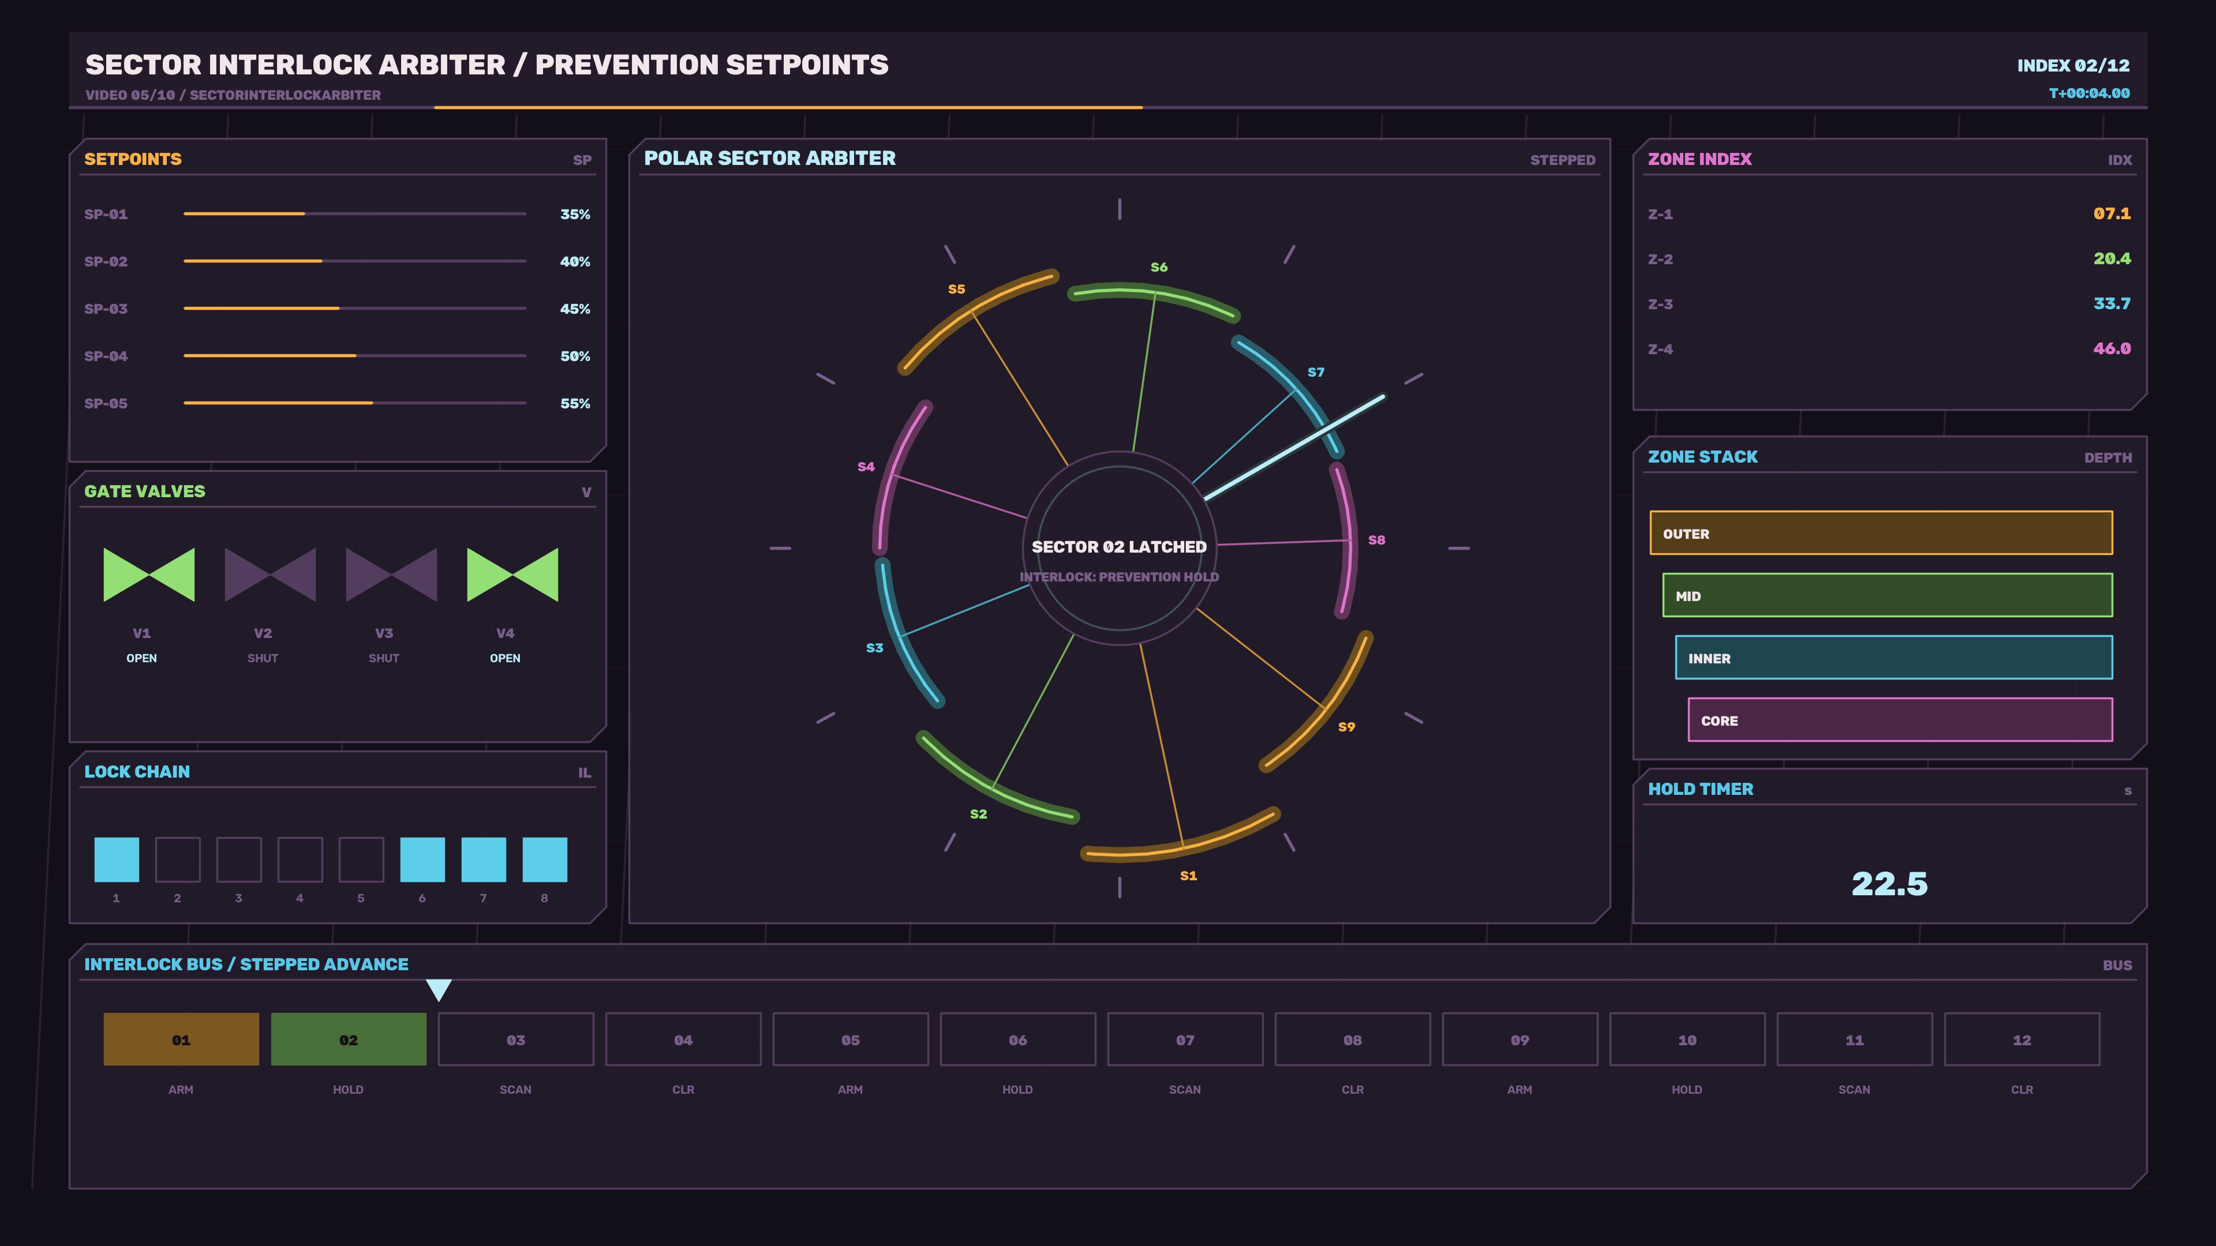The width and height of the screenshot is (2216, 1246).
Task: Click the Z-3 zone index row
Action: pos(1889,303)
